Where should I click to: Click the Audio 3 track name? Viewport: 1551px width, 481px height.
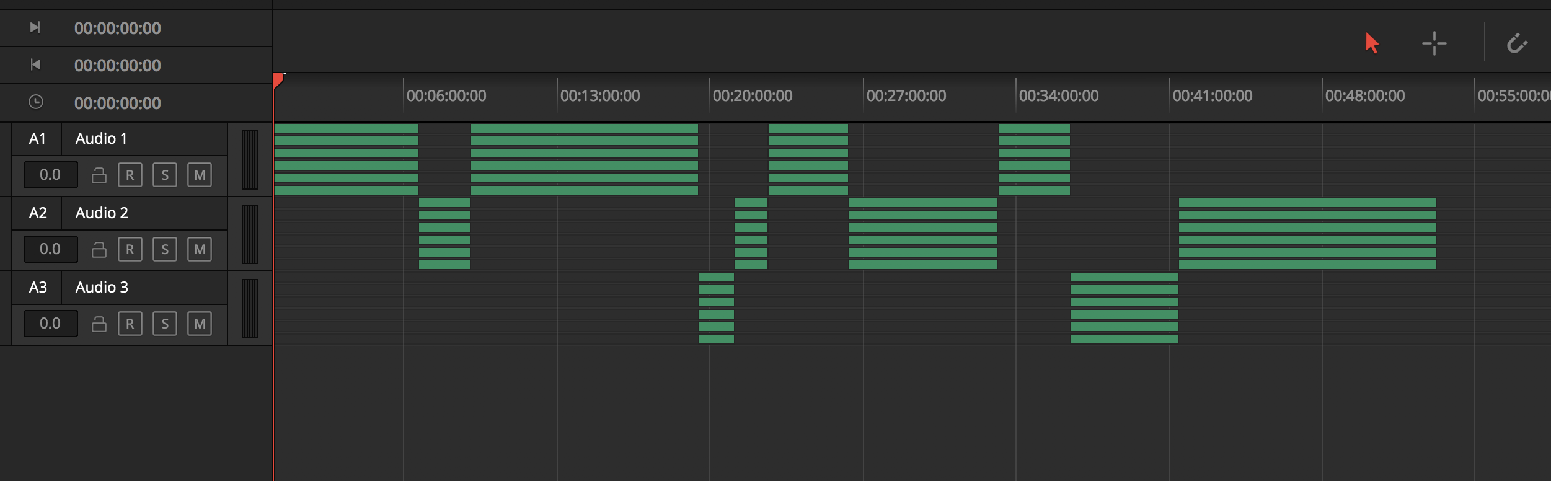102,287
